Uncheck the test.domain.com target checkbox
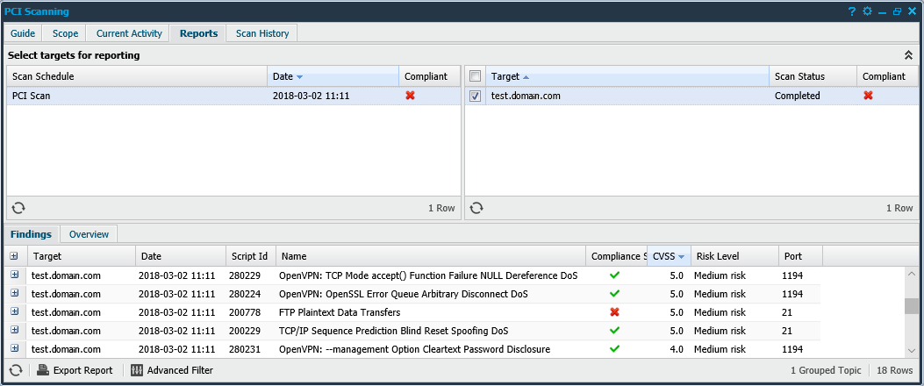The width and height of the screenshot is (924, 386). pyautogui.click(x=475, y=96)
